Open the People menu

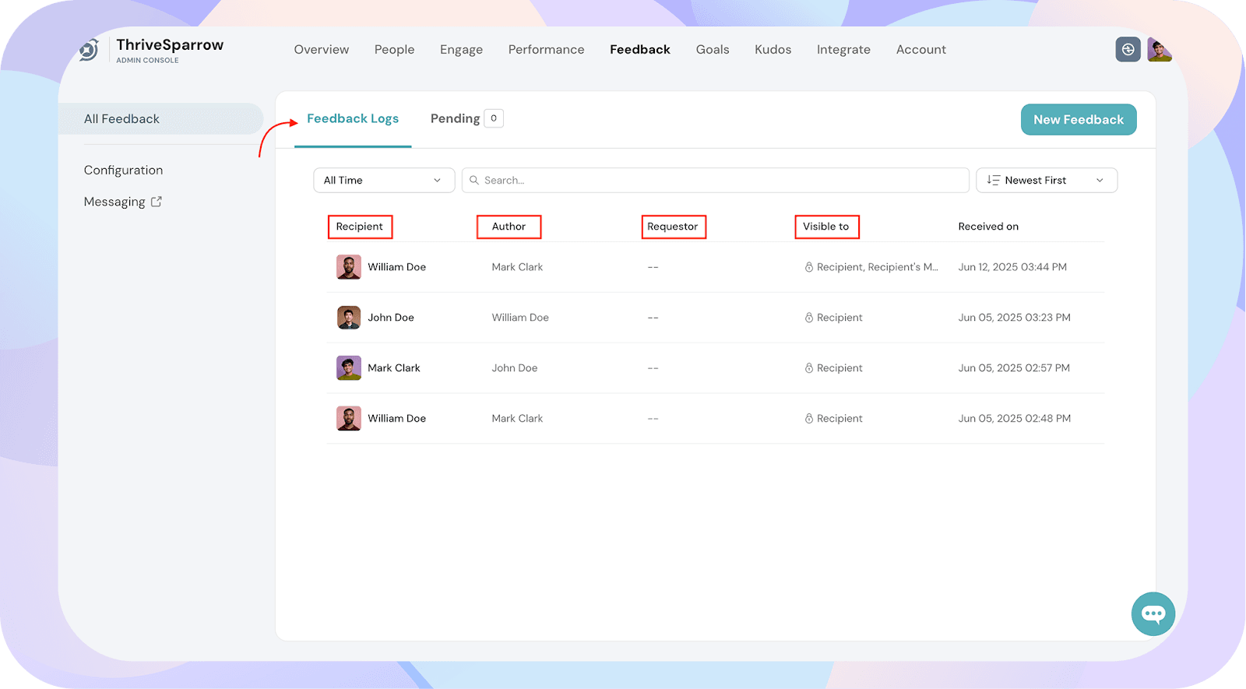point(395,50)
